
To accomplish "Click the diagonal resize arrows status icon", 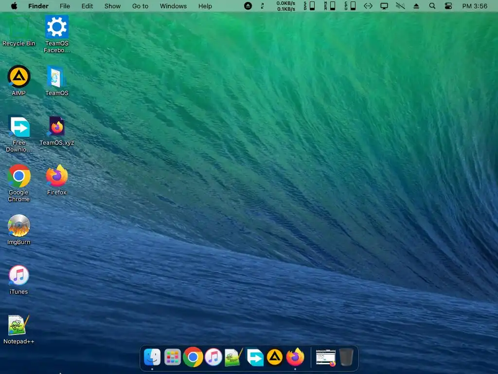I will coord(262,6).
